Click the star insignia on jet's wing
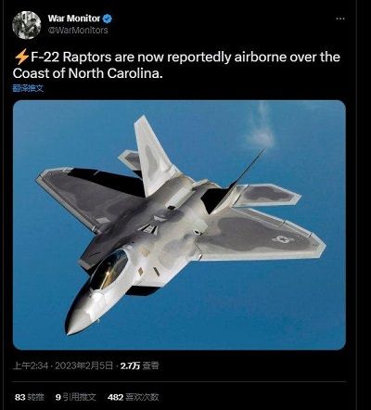Image resolution: width=371 pixels, height=410 pixels. [x=282, y=239]
